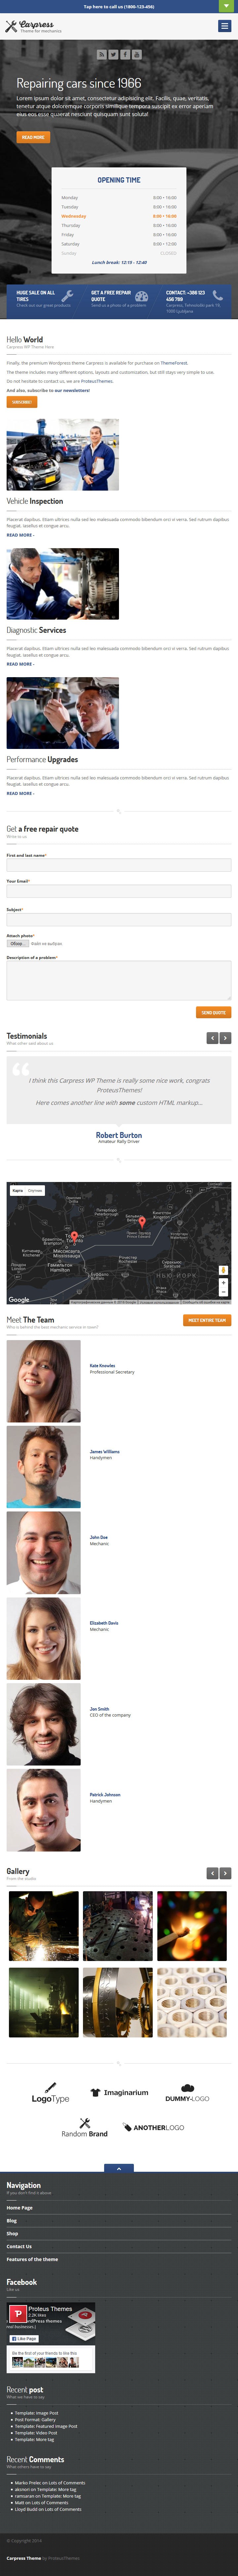Show next testimonial with right arrow
238x2576 pixels.
pos(226,1038)
